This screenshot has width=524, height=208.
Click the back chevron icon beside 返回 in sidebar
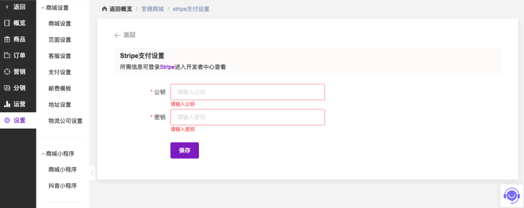7,7
